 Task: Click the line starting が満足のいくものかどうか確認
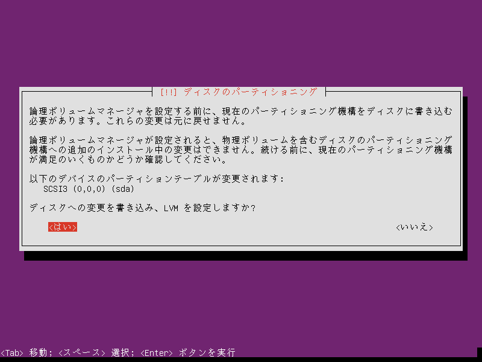pyautogui.click(x=128, y=159)
